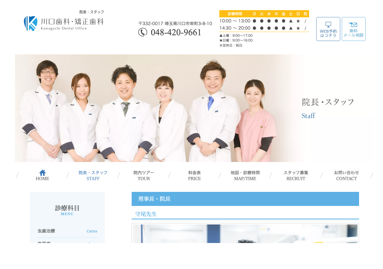The image size is (383, 269).
Task: Click the phone icon beside 048-420-9661
Action: pyautogui.click(x=143, y=32)
